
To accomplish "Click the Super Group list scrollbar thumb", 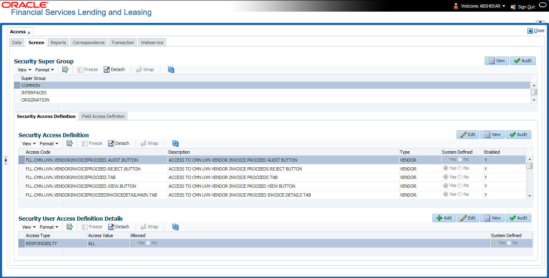I will click(534, 92).
